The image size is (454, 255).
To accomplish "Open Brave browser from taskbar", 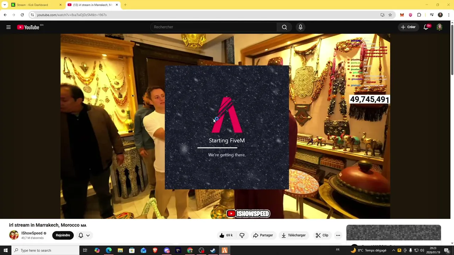I will click(x=155, y=250).
